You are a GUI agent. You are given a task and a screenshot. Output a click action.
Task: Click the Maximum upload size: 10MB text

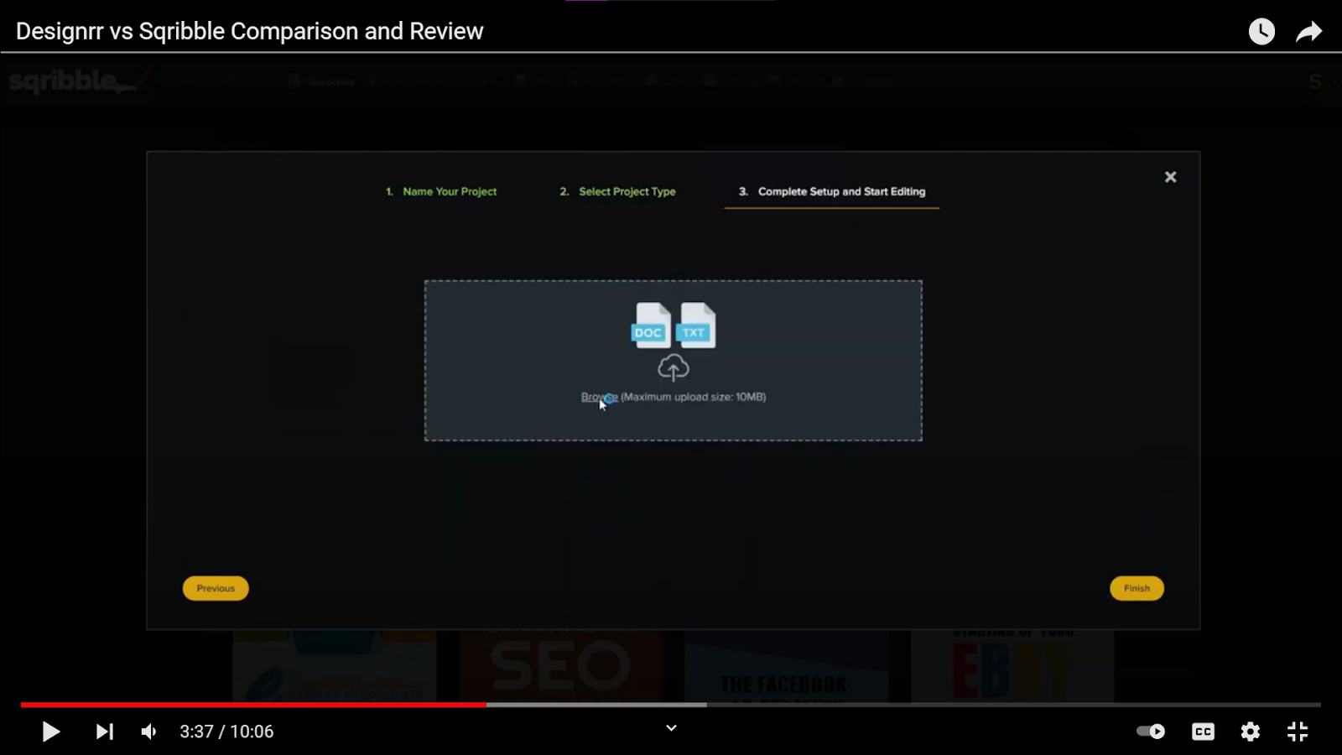(x=693, y=397)
